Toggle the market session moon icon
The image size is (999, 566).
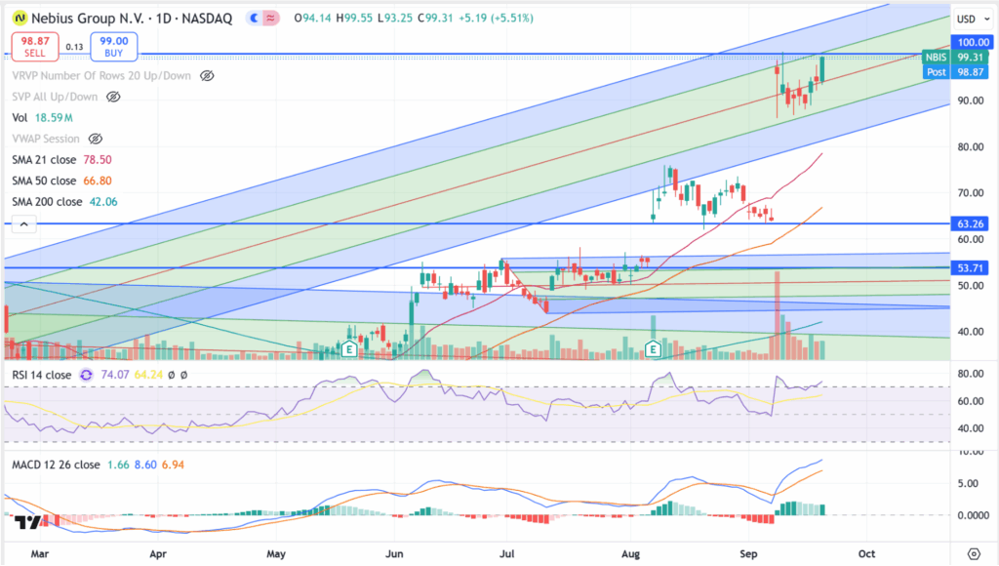pos(255,18)
